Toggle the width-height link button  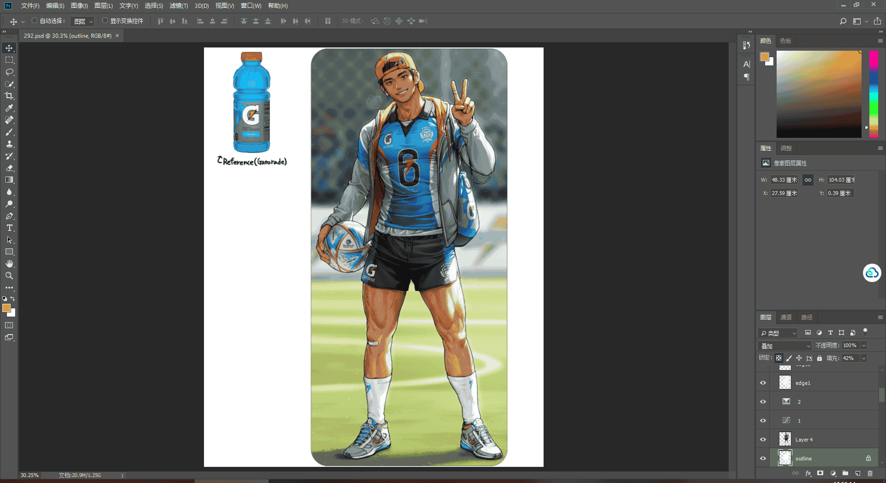808,180
